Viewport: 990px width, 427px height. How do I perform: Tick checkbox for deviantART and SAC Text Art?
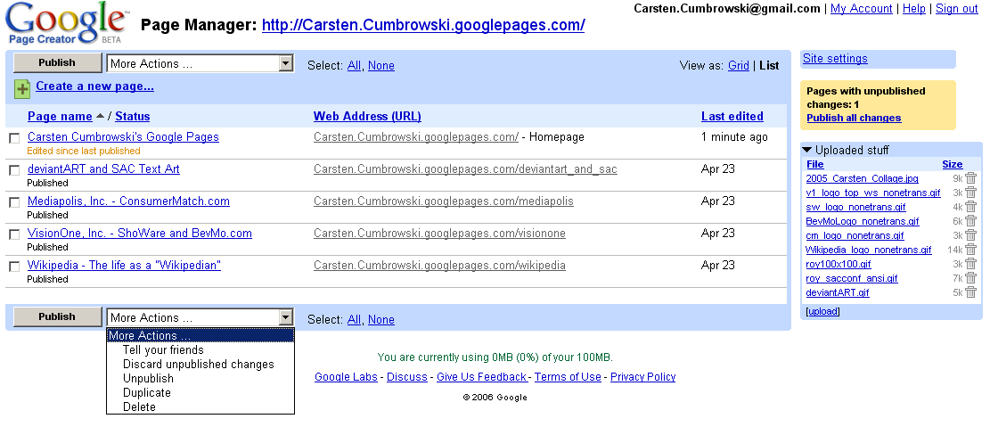(14, 170)
